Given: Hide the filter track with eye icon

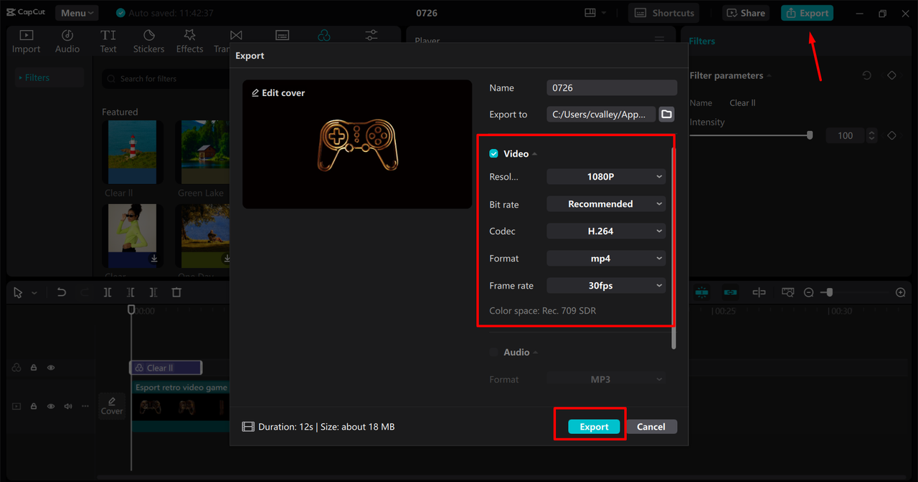Looking at the screenshot, I should [51, 367].
